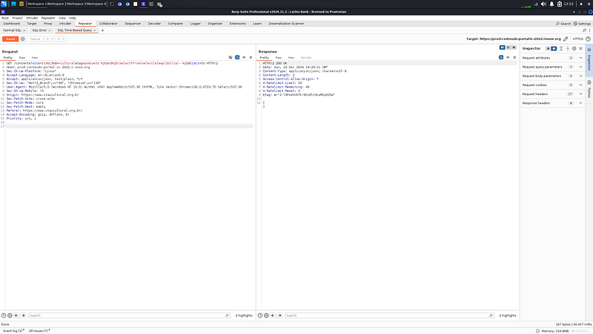Expand Request attributes section
This screenshot has width=593, height=334.
point(552,58)
